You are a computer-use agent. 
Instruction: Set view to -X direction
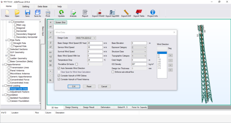click(x=51, y=22)
